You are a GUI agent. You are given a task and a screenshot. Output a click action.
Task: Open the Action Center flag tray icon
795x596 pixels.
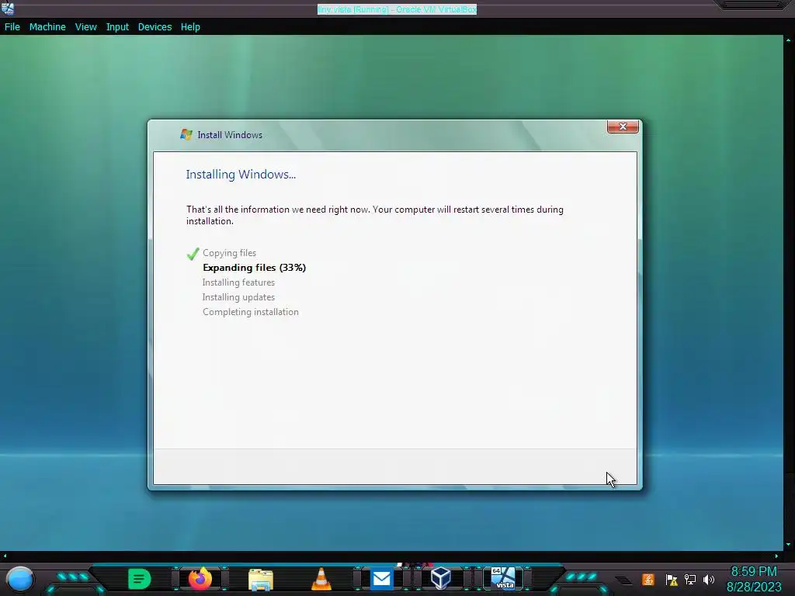[672, 580]
